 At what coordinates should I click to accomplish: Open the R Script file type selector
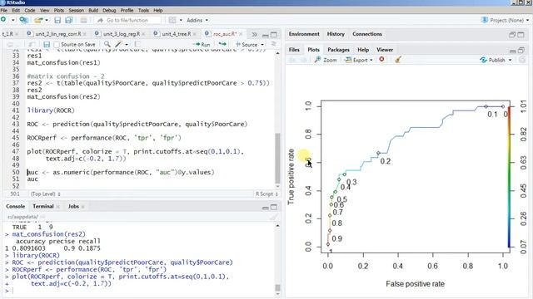(266, 194)
